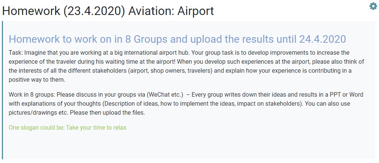This screenshot has width=379, height=163.
Task: Click the text 'positive way to them.'
Action: coord(37,80)
